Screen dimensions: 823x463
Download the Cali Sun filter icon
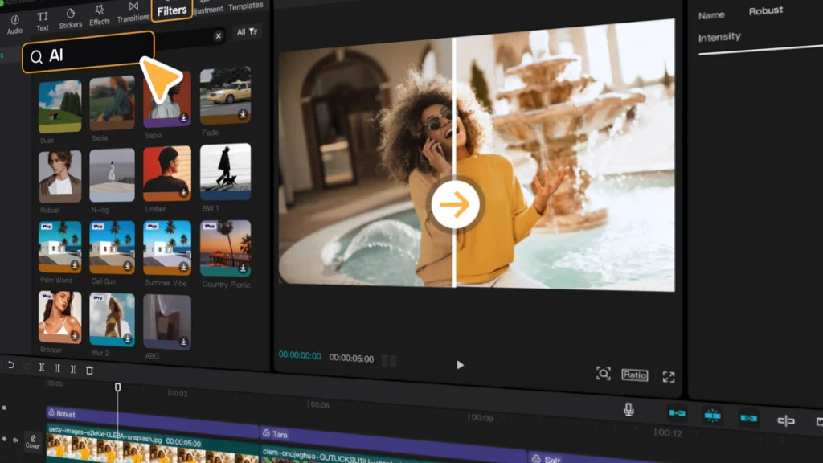coord(128,266)
